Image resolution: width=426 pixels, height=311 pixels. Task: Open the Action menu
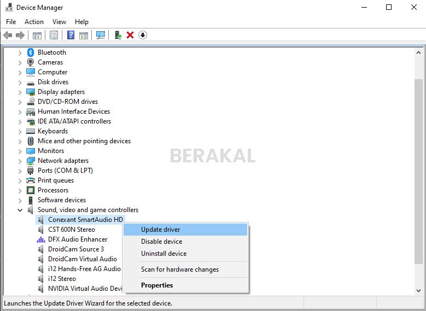34,22
